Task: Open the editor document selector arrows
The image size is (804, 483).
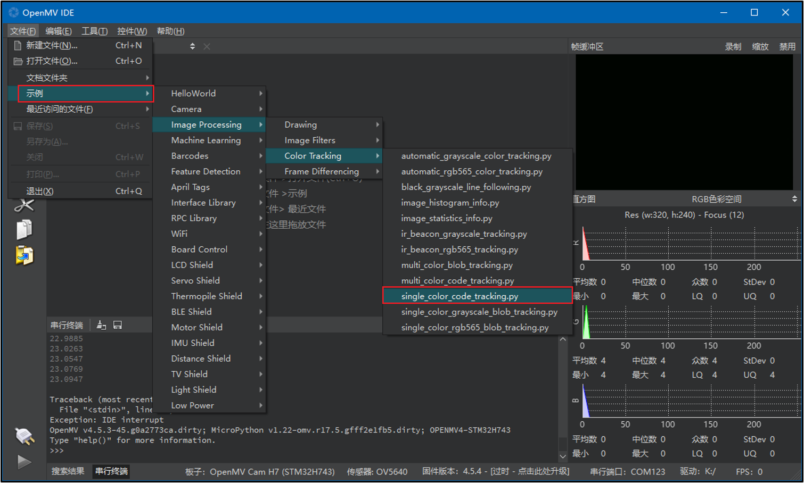Action: pos(192,47)
